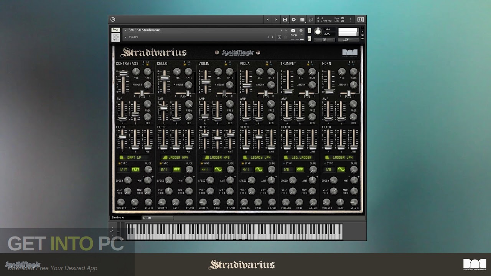The width and height of the screenshot is (491, 276).
Task: Click the info icon in instrument header
Action: tap(301, 30)
